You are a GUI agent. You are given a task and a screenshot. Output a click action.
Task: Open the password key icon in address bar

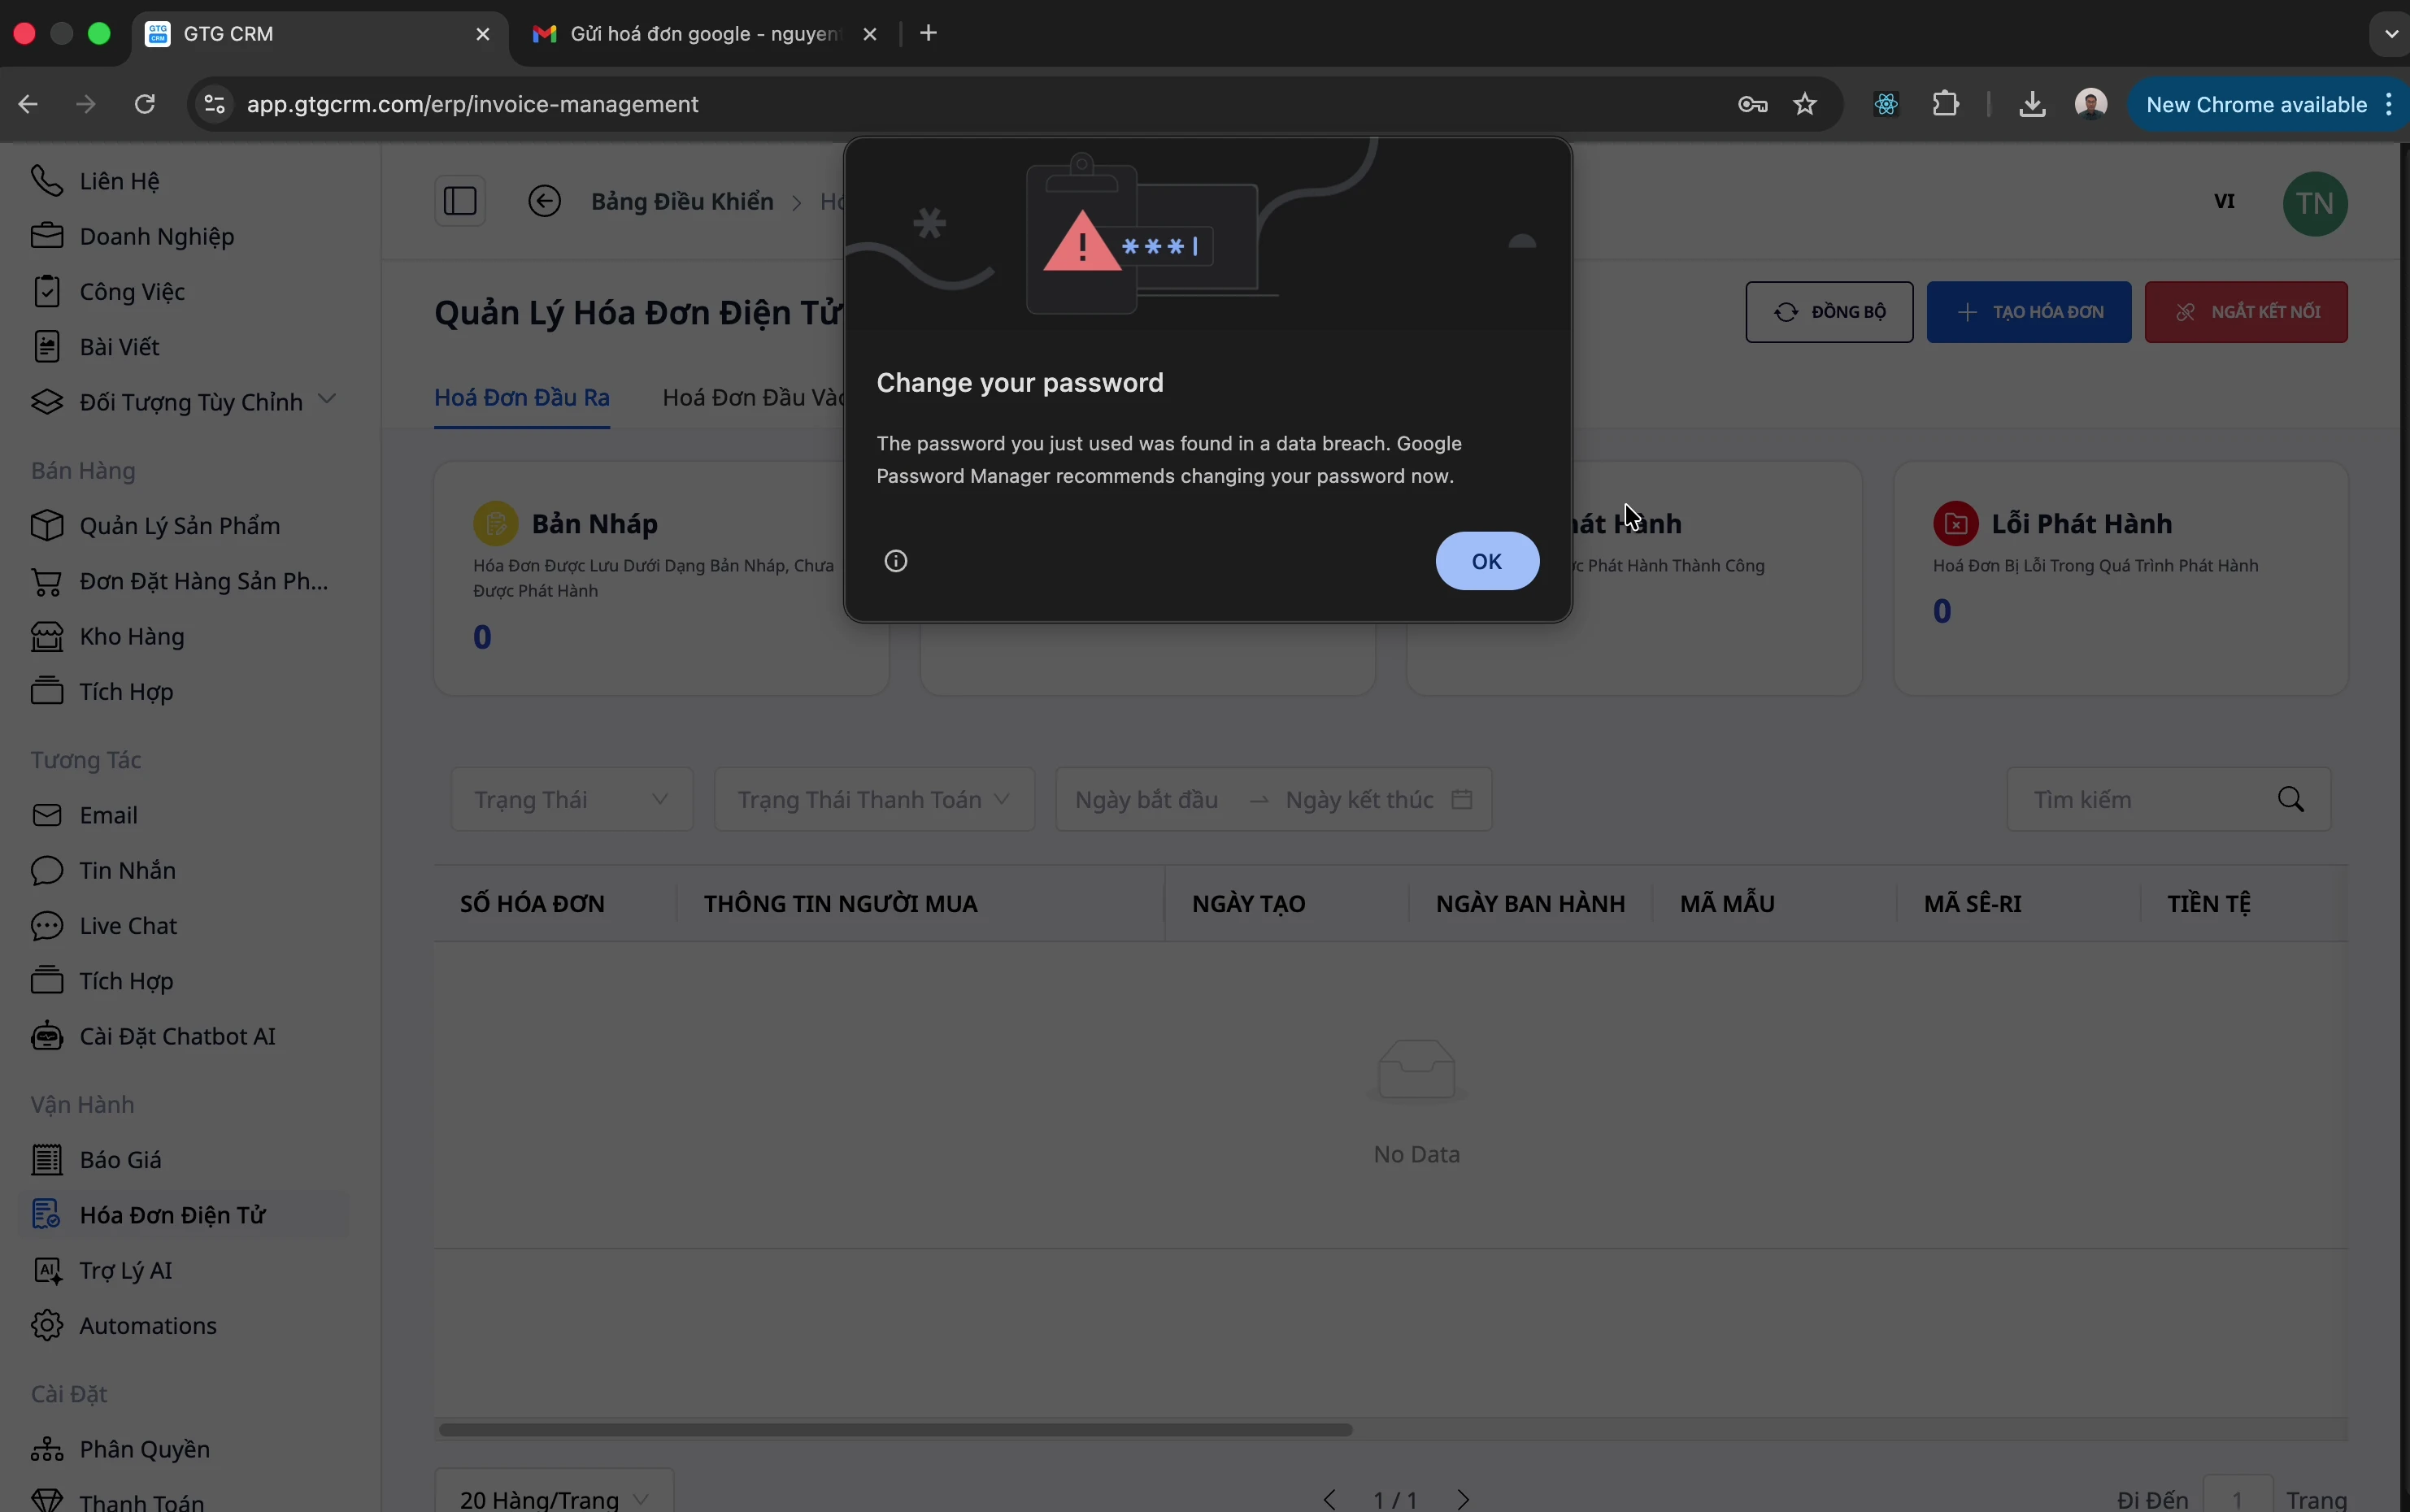click(1754, 105)
